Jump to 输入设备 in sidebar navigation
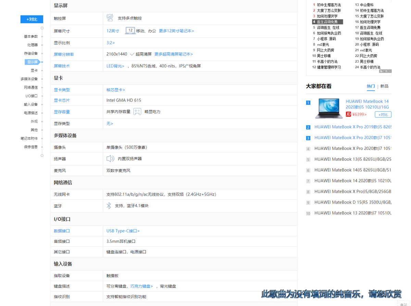The height and width of the screenshot is (306, 411). tap(31, 105)
